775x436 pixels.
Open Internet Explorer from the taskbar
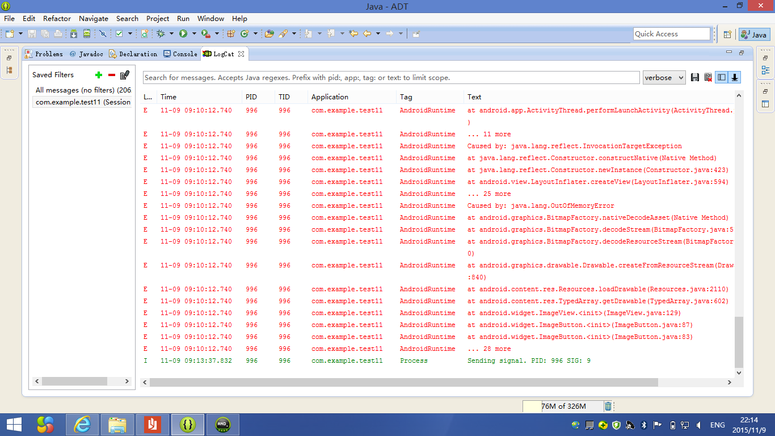click(x=83, y=425)
